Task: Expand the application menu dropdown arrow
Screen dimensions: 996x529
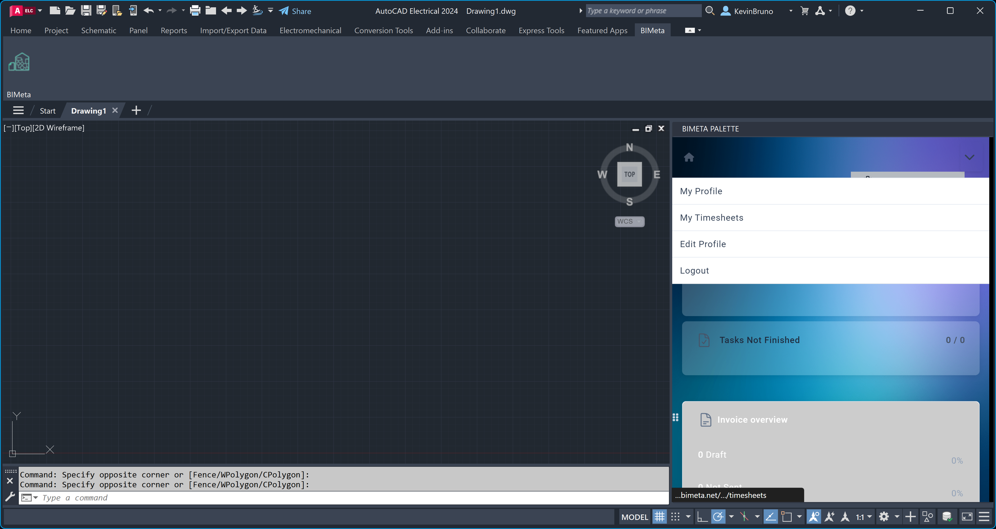Action: (40, 11)
